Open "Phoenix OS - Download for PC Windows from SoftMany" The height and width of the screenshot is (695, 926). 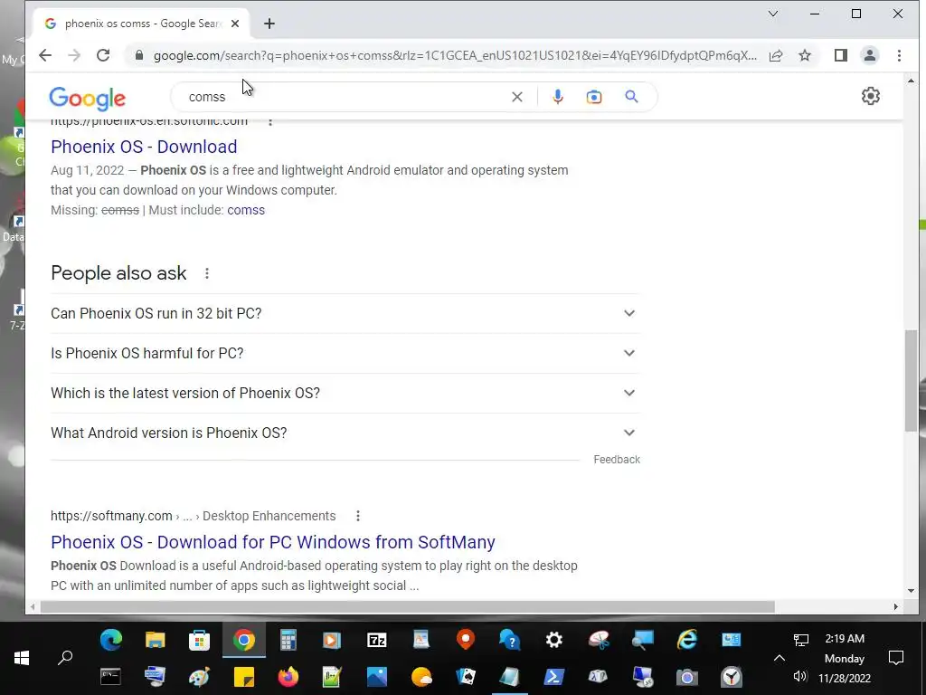[273, 542]
